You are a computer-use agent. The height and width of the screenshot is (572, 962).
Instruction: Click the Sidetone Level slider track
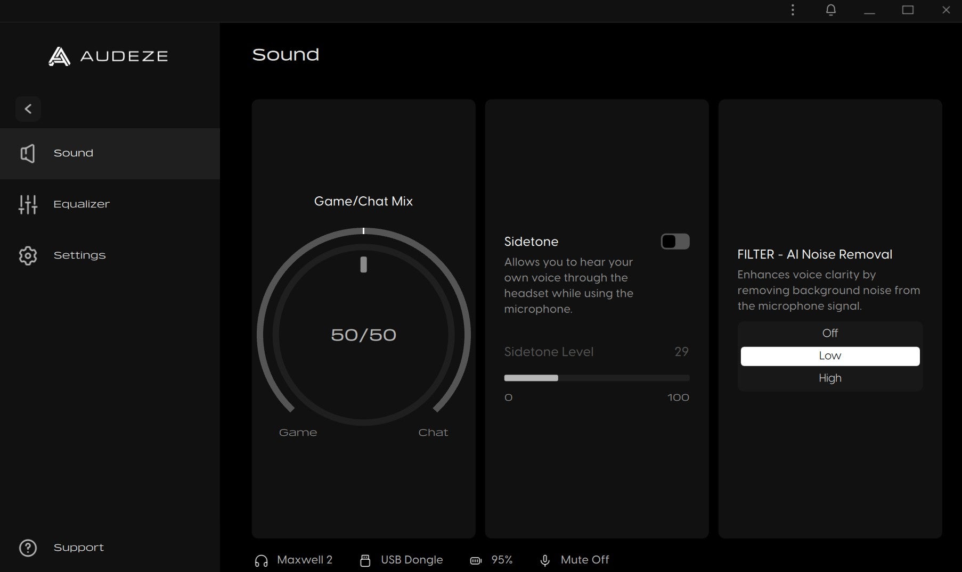tap(597, 378)
